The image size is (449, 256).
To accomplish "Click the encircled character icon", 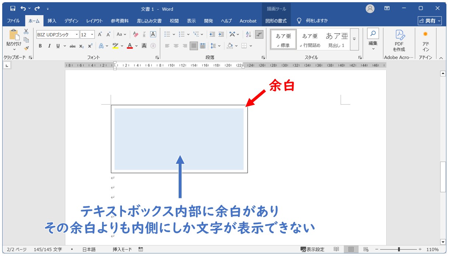I will 153,46.
